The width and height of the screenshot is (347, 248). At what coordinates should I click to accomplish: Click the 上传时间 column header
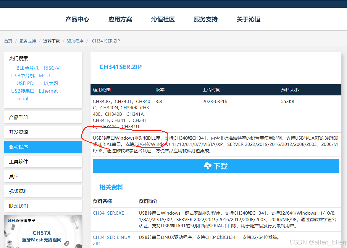pos(211,90)
